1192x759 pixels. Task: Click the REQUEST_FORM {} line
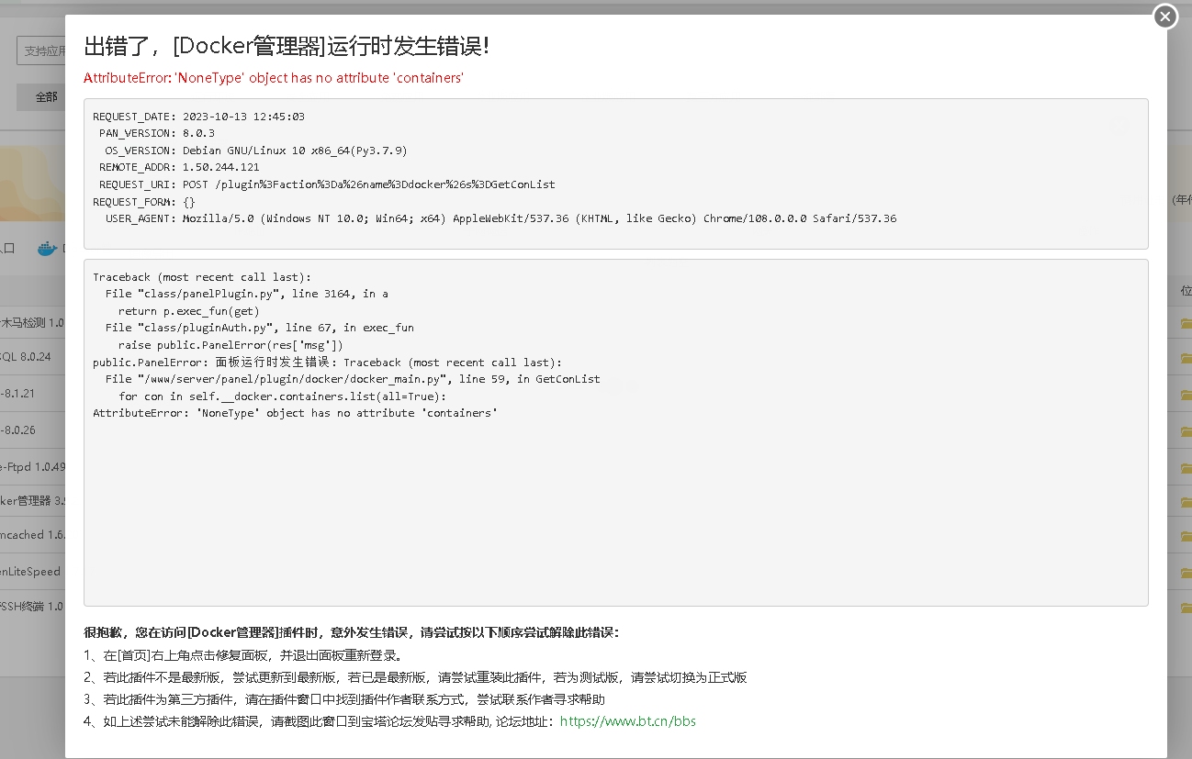point(144,201)
